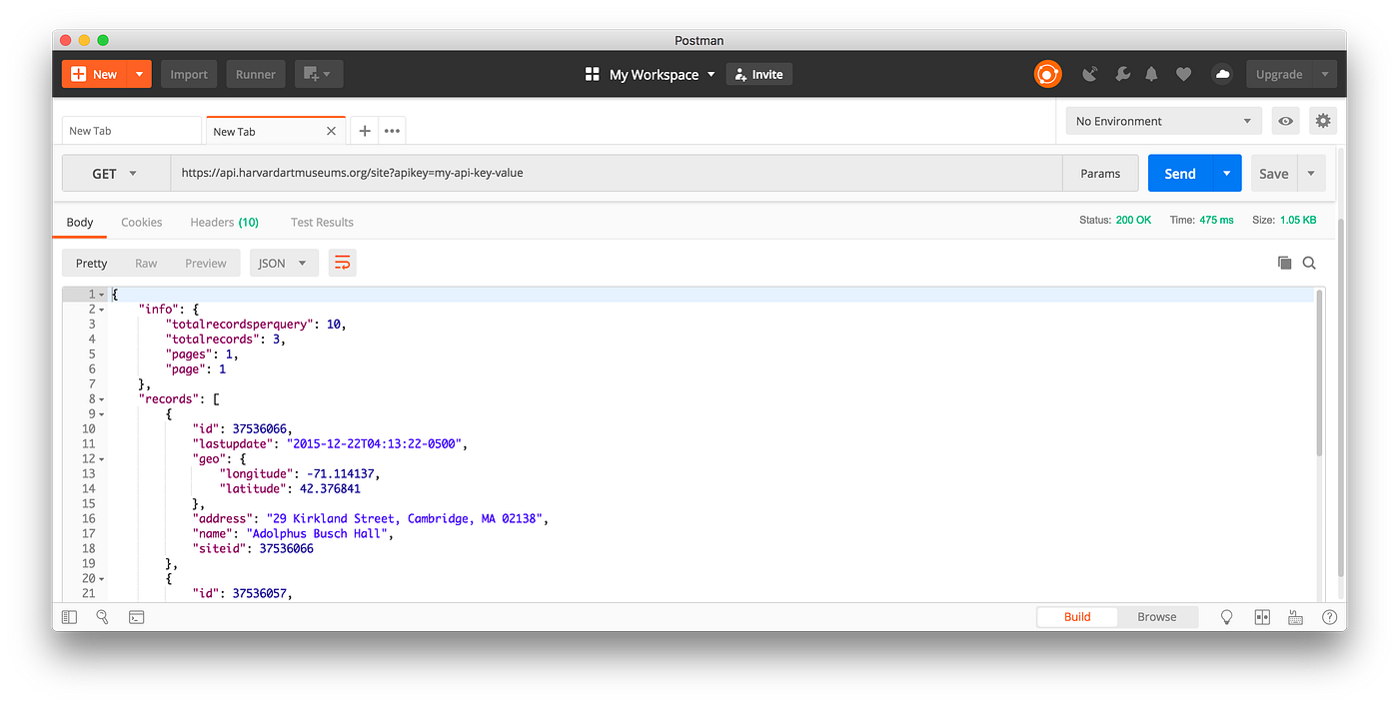
Task: Switch to the Headers (10) tab
Action: (x=224, y=222)
